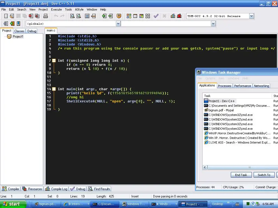Image resolution: width=278 pixels, height=208 pixels.
Task: Click the tray clock showing 6:56 AM
Action: 268,204
